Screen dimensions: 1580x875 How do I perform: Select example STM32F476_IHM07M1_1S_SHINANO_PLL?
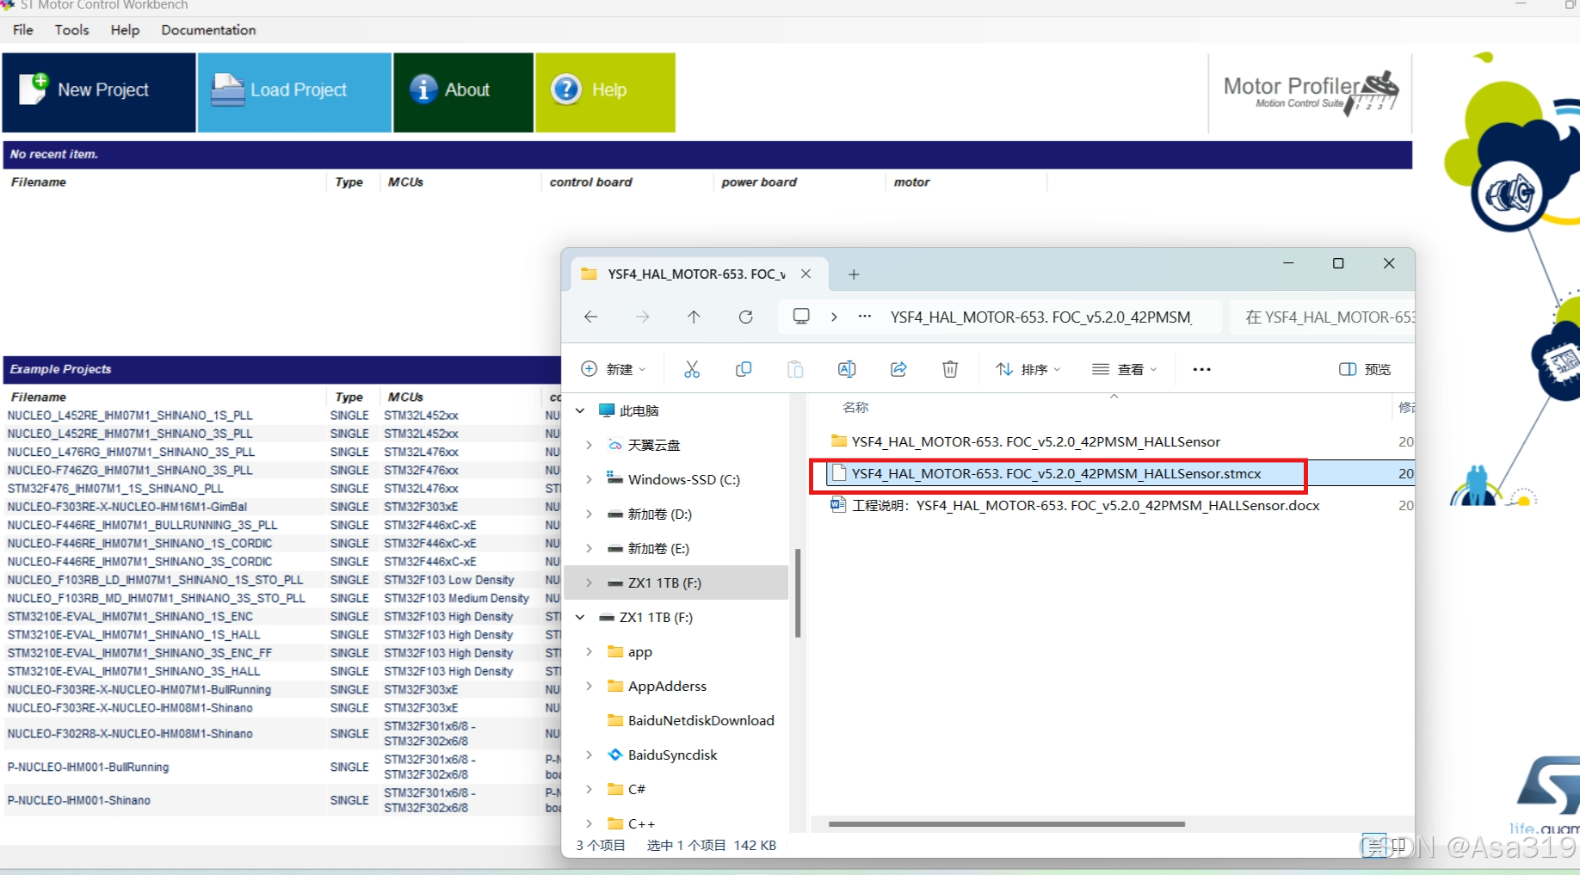coord(115,488)
